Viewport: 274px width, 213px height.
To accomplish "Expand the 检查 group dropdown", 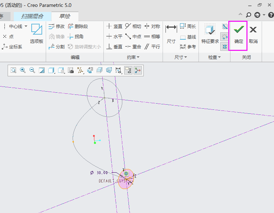I will coord(214,57).
